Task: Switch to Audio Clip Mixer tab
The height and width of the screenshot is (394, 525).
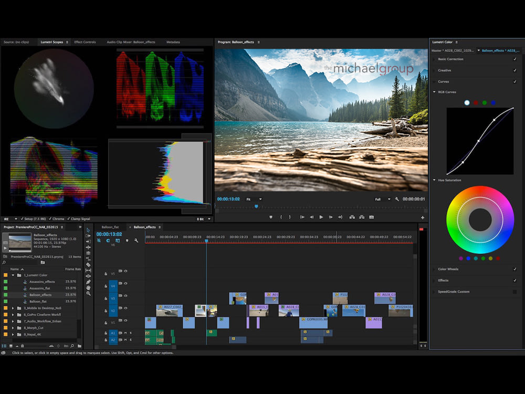Action: tap(131, 42)
